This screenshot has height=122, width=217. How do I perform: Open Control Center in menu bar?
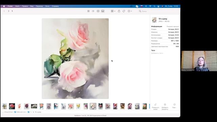coord(158,6)
